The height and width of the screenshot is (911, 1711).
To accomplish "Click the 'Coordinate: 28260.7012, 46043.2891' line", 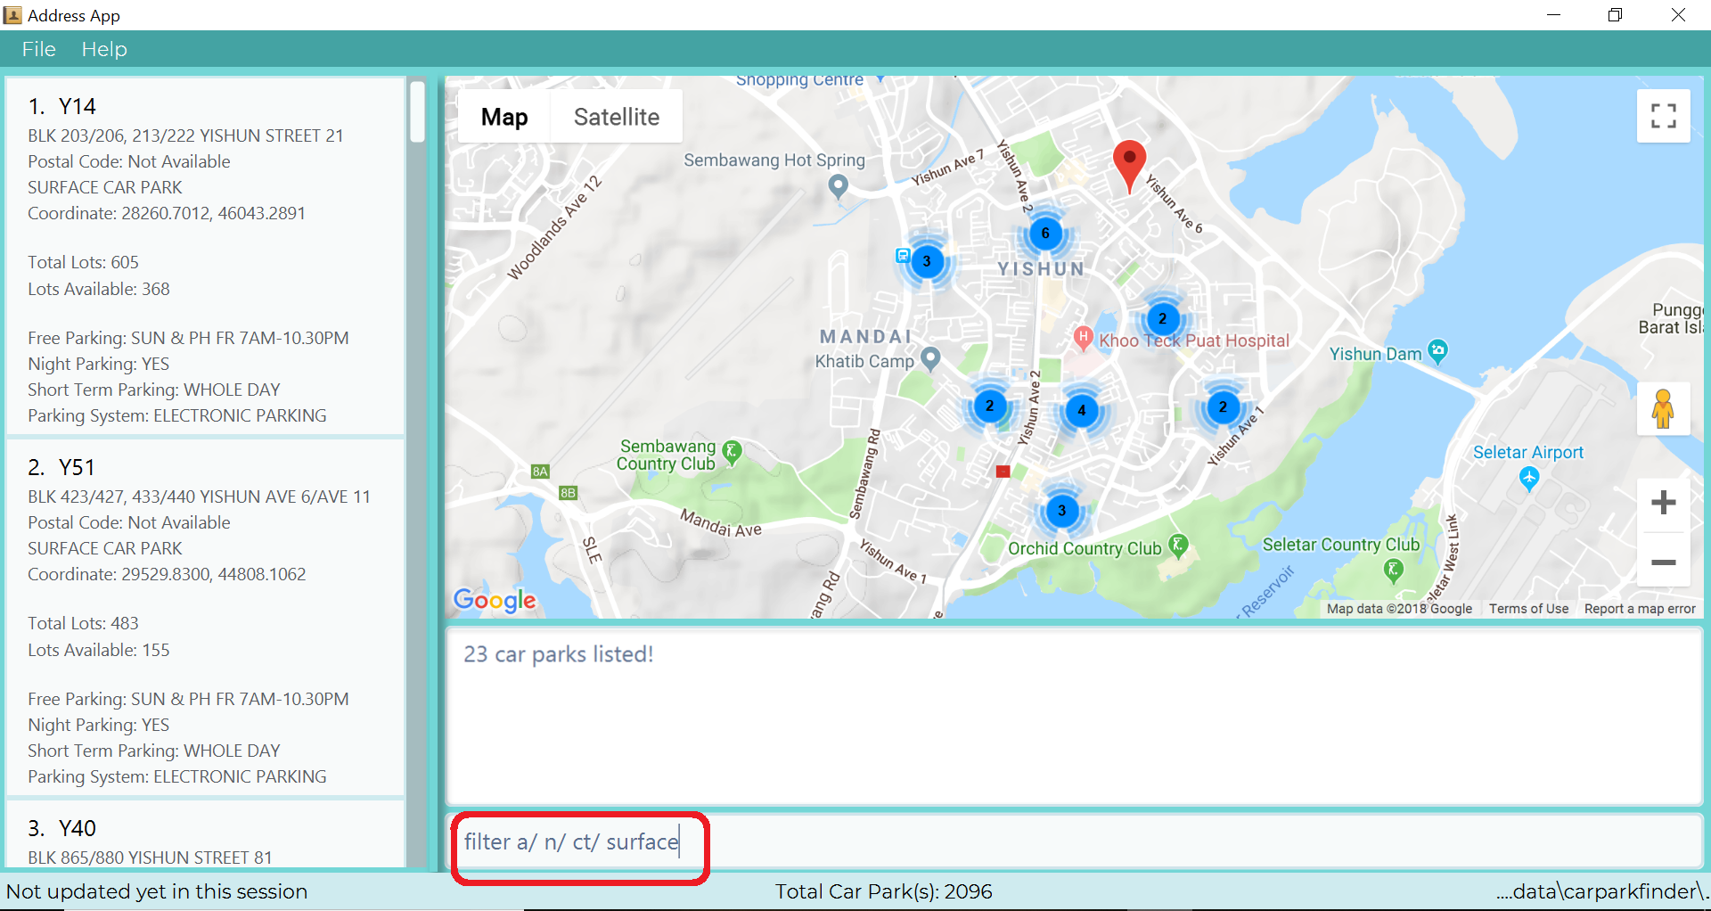I will 167,213.
